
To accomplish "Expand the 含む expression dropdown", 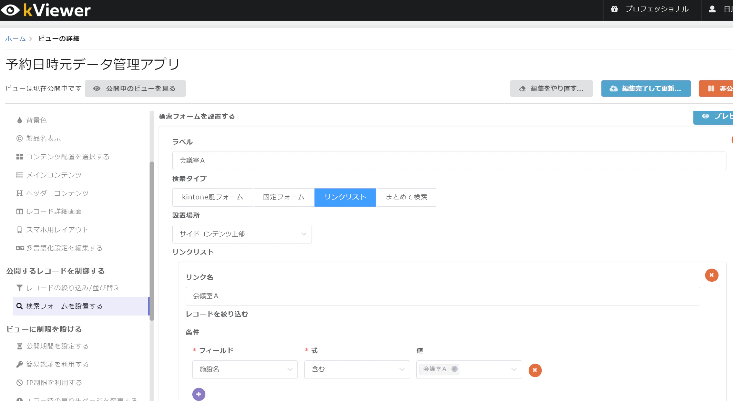I will coord(357,370).
